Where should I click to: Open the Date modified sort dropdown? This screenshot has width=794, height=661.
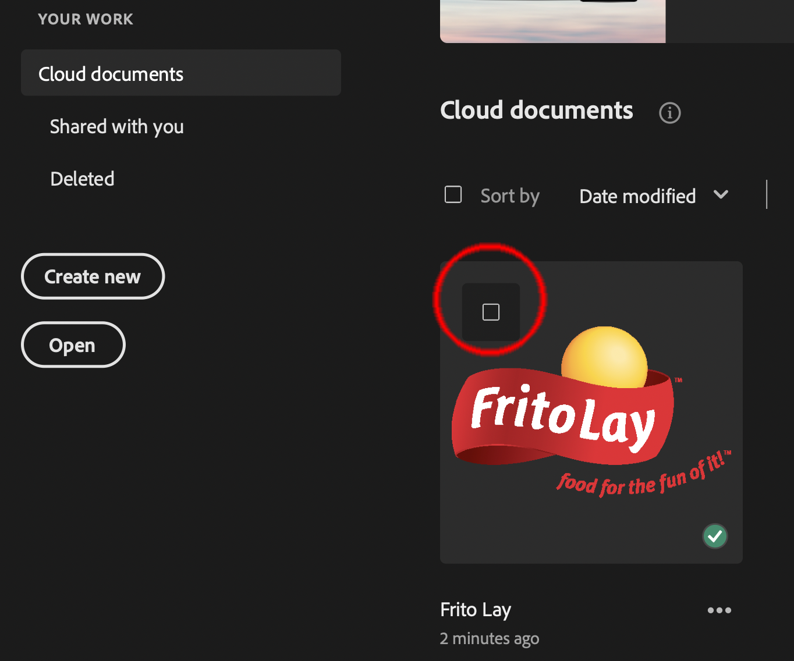click(637, 197)
